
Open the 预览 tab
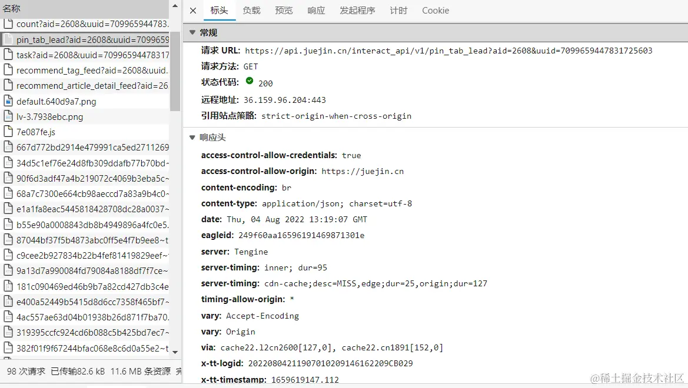[284, 11]
